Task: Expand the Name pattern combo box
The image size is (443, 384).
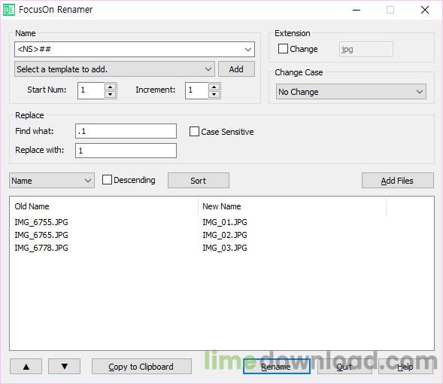Action: click(x=248, y=50)
